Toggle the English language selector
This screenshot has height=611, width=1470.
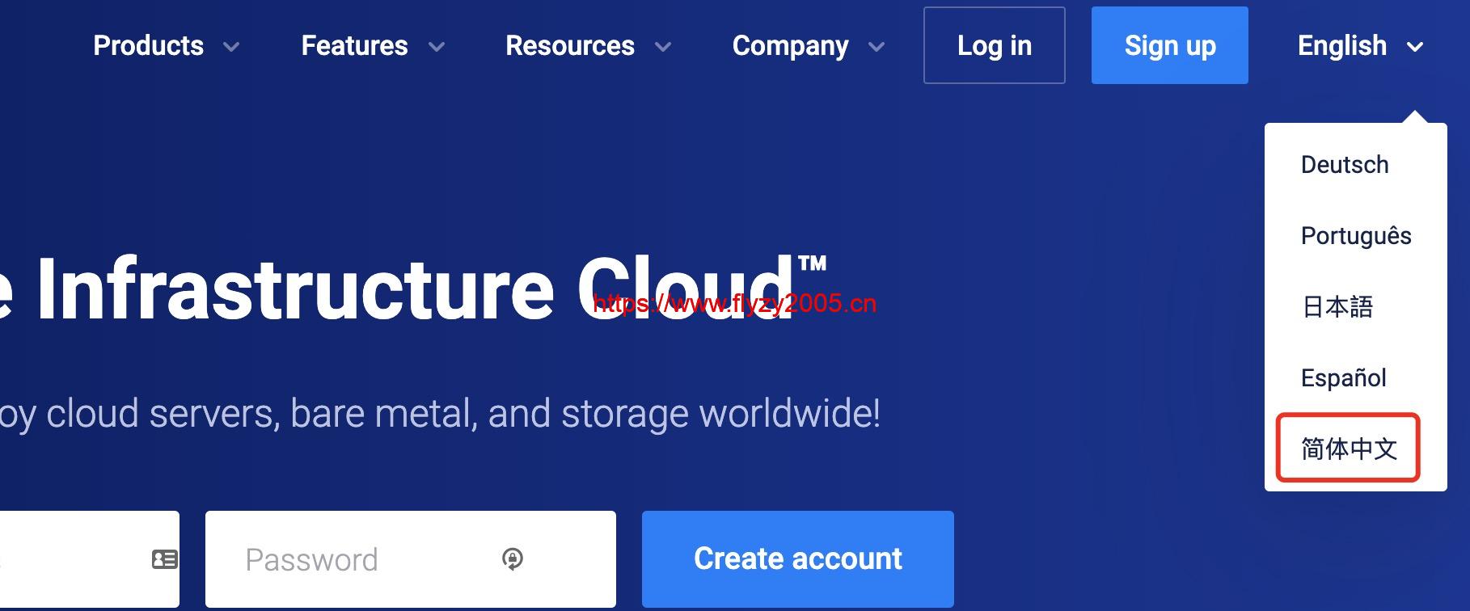click(x=1342, y=46)
